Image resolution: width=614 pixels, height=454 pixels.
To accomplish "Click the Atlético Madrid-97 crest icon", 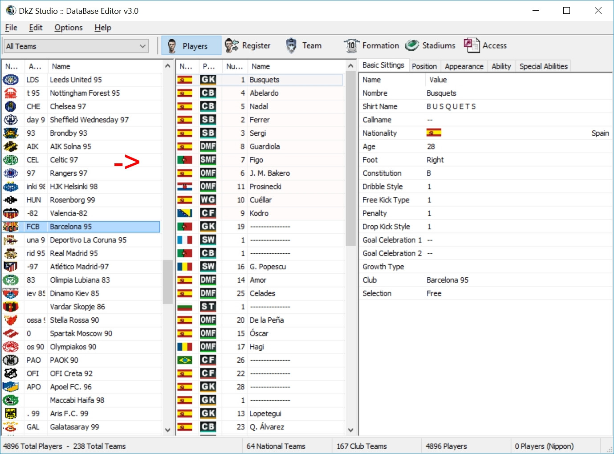I will tap(11, 267).
